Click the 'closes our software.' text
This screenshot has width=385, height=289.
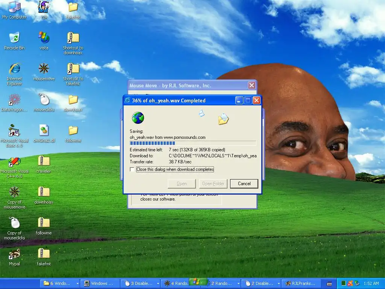(158, 199)
